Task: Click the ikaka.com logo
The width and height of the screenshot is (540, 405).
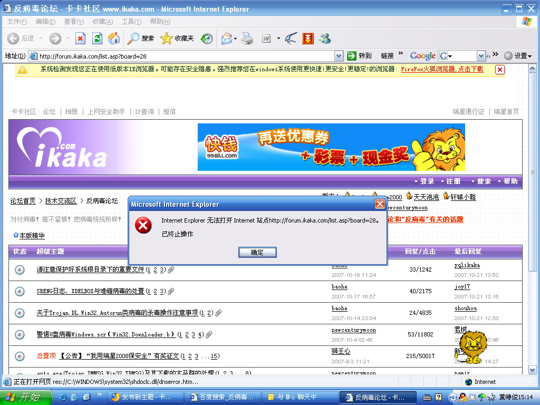Action: coord(62,148)
